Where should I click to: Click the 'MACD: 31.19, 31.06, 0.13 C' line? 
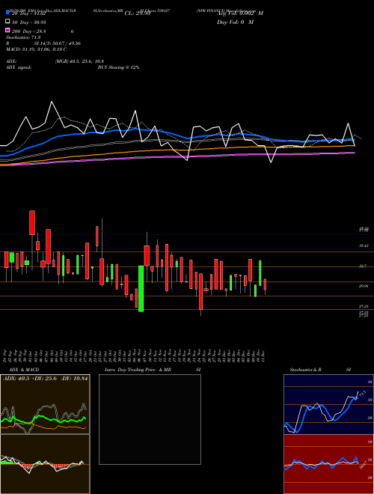(x=36, y=49)
